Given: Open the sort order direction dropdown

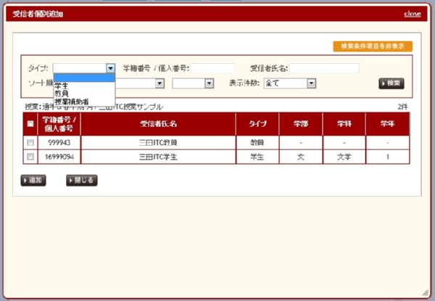Looking at the screenshot, I should pyautogui.click(x=193, y=83).
